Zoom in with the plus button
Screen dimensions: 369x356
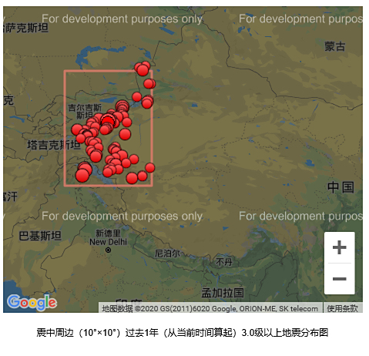[x=339, y=247]
